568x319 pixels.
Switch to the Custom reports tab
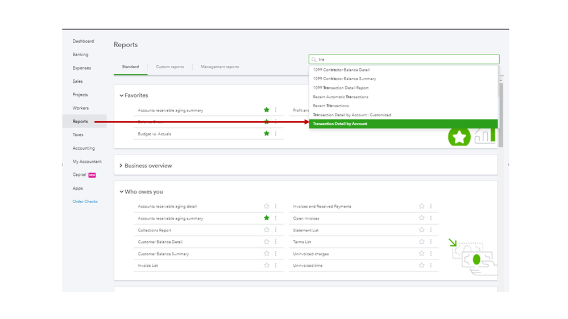[170, 67]
